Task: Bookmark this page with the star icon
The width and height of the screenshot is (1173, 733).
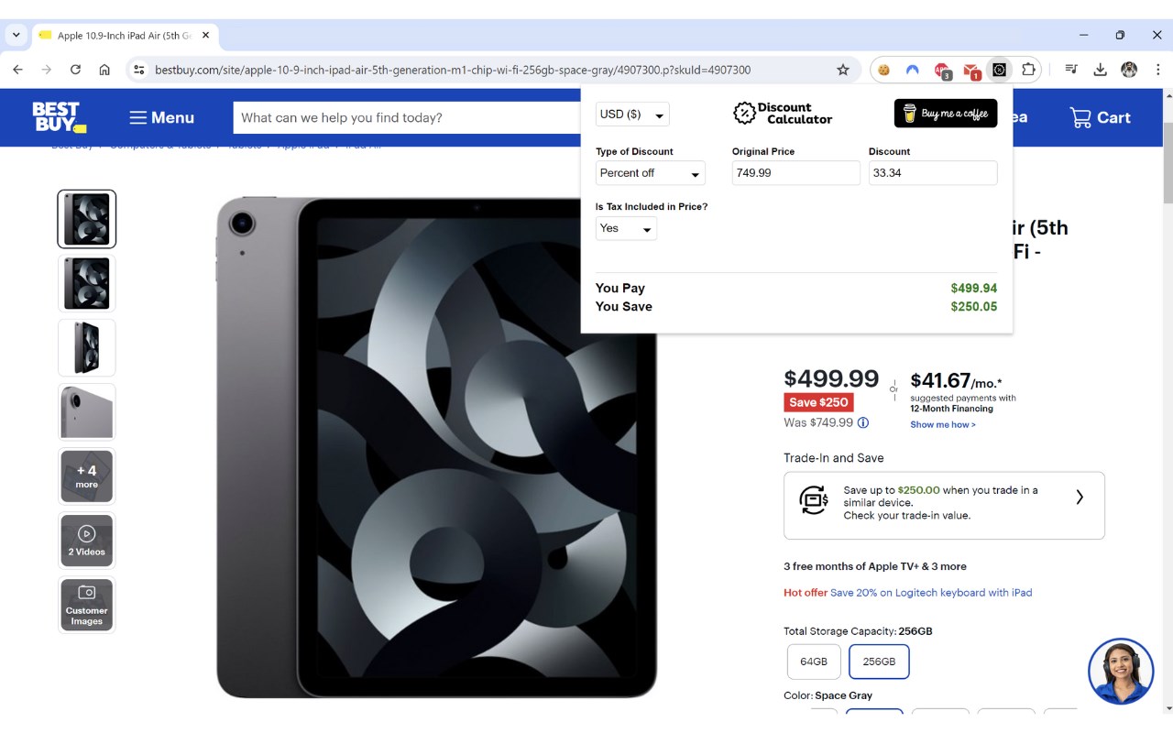Action: tap(843, 70)
